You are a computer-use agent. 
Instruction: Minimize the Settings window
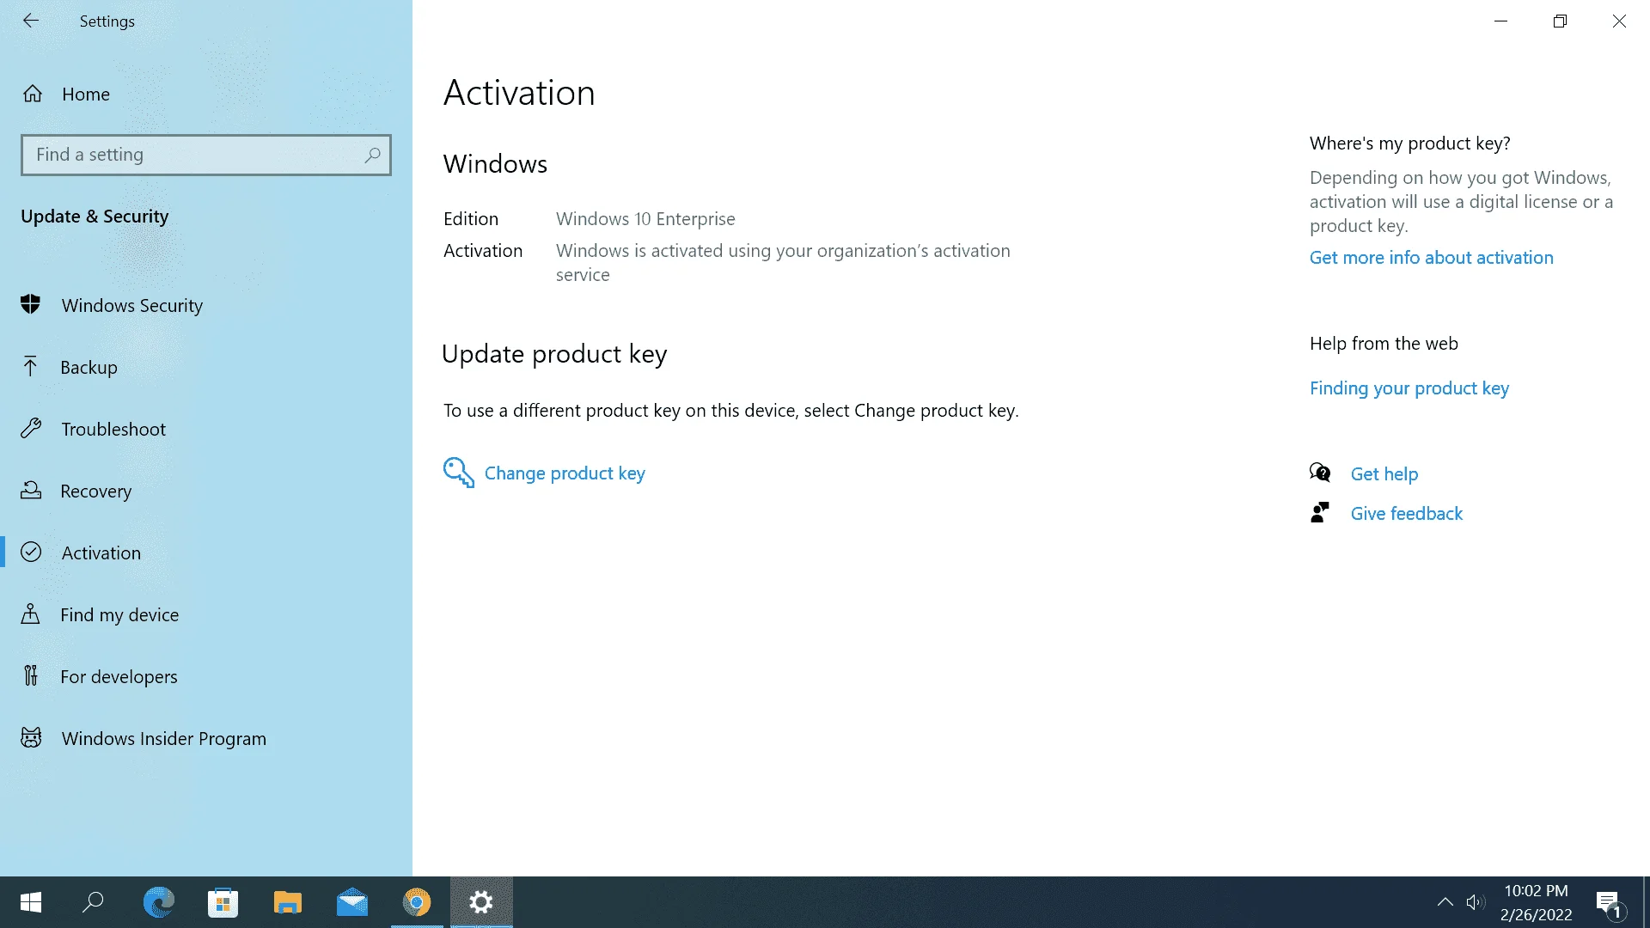coord(1500,21)
